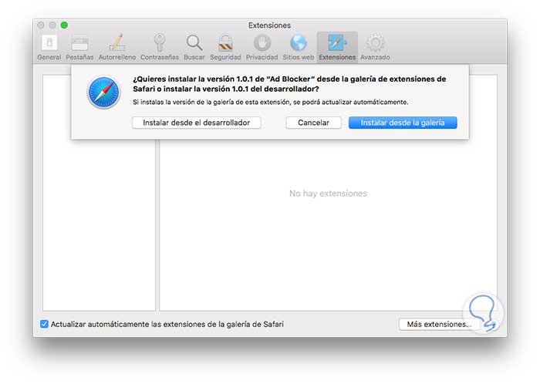Open the Privacidad preferences pane
The height and width of the screenshot is (384, 540).
click(262, 48)
